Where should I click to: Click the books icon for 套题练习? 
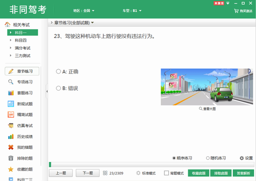point(11,93)
